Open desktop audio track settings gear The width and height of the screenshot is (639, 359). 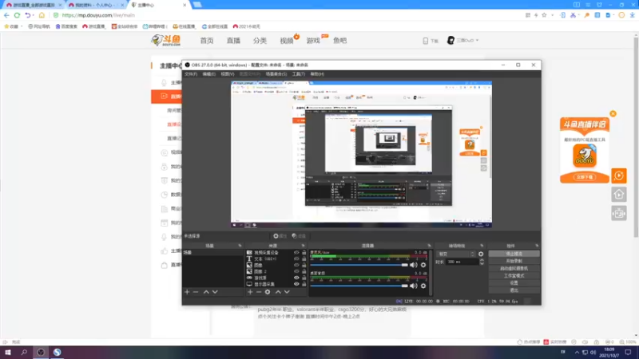[x=423, y=286]
